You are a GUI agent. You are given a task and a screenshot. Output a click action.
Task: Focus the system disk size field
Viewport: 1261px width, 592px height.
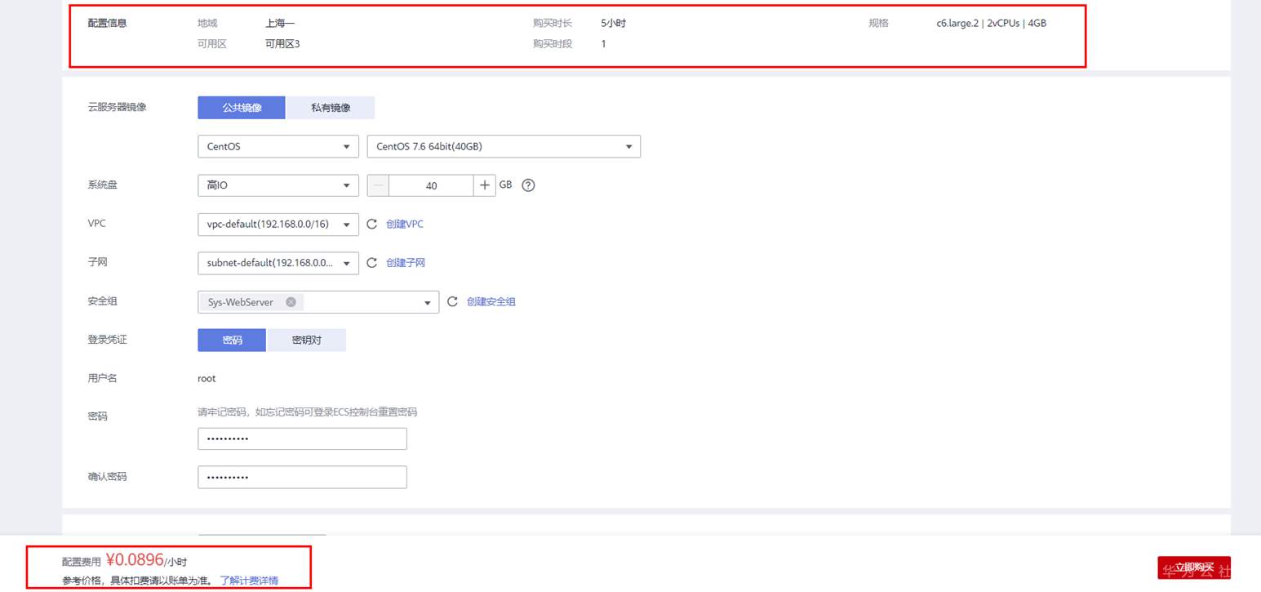click(431, 185)
